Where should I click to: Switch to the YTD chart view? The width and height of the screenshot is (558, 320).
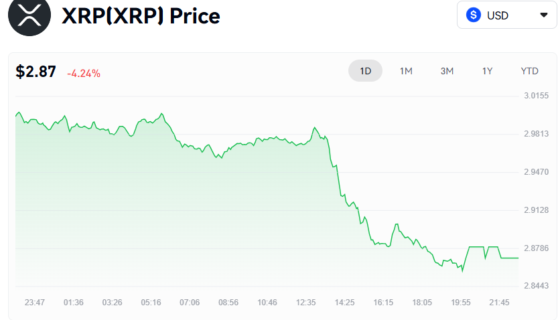529,71
